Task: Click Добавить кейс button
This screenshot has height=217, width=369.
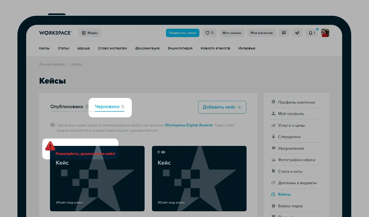Action: tap(222, 107)
